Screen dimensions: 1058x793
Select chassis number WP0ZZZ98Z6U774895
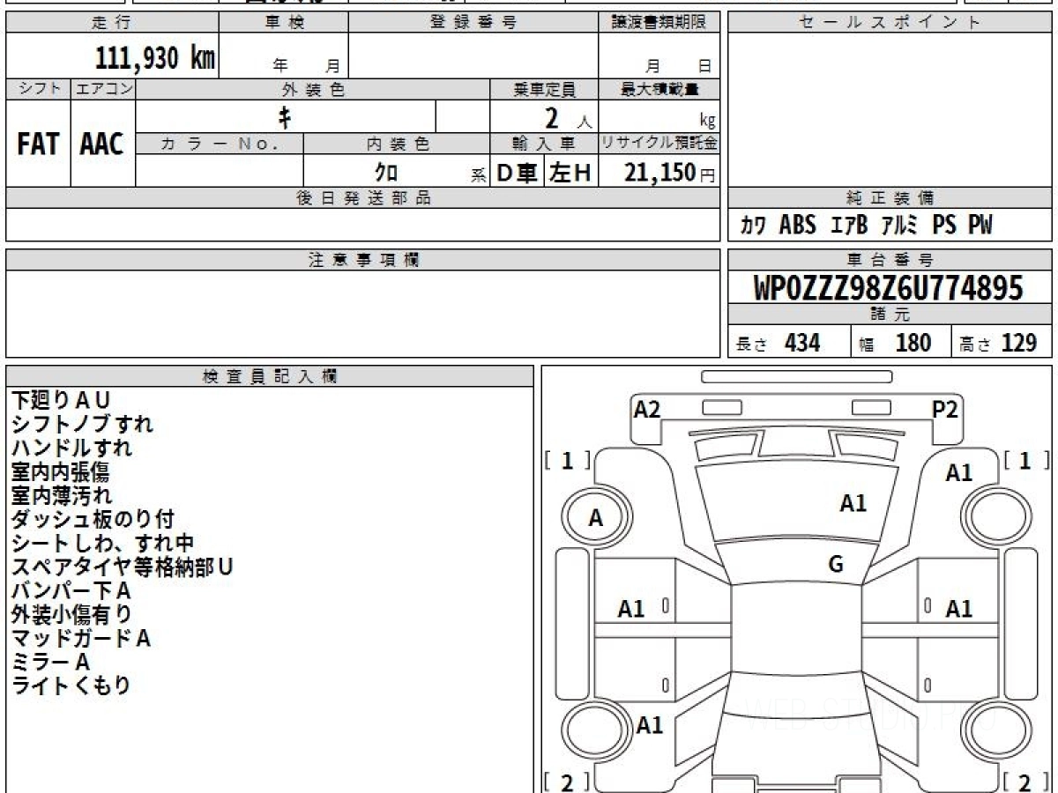coord(889,287)
